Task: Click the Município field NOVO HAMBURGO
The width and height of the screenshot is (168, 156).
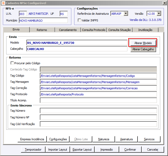Action: coord(43,20)
